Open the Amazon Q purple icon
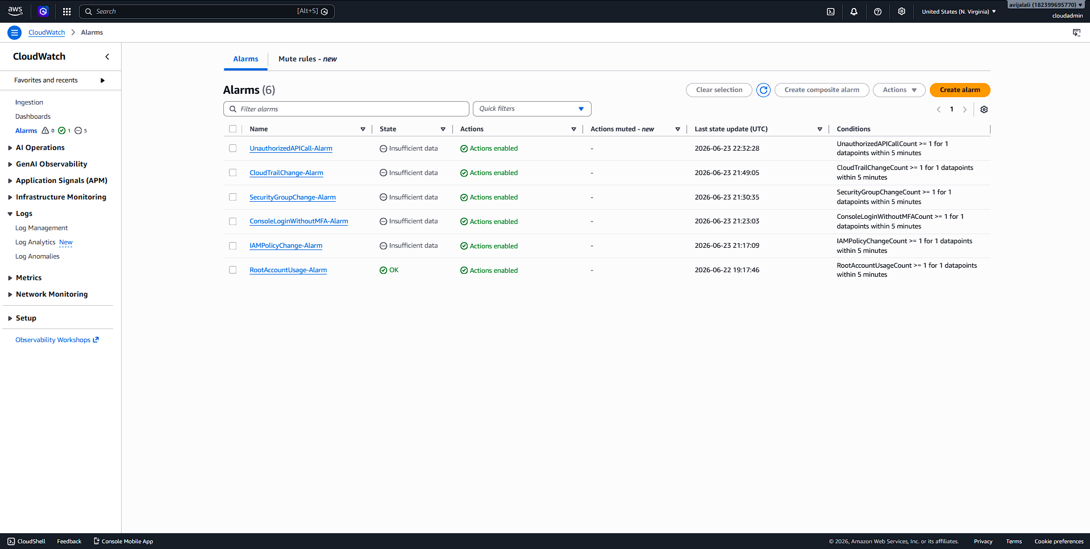This screenshot has height=549, width=1090. click(x=43, y=11)
